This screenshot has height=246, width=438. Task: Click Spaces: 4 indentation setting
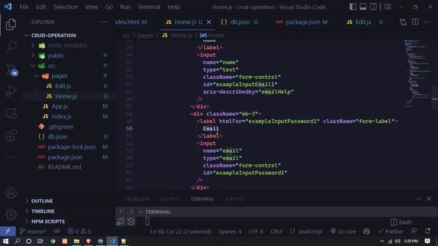point(230,232)
